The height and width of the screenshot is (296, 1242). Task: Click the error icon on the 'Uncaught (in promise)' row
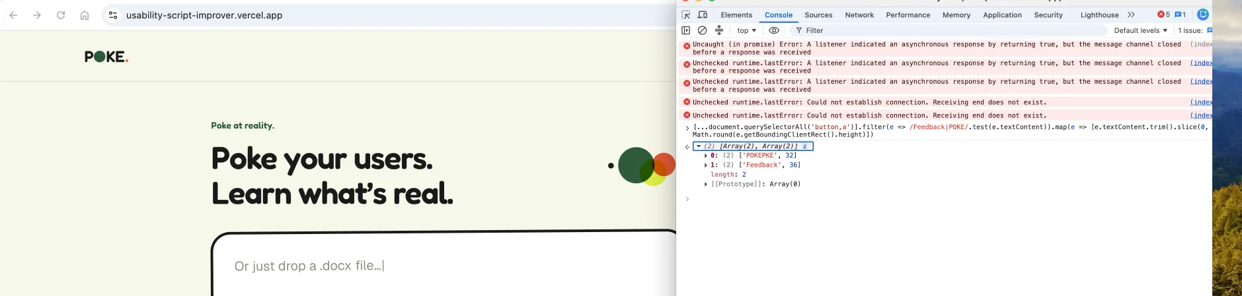coord(687,45)
